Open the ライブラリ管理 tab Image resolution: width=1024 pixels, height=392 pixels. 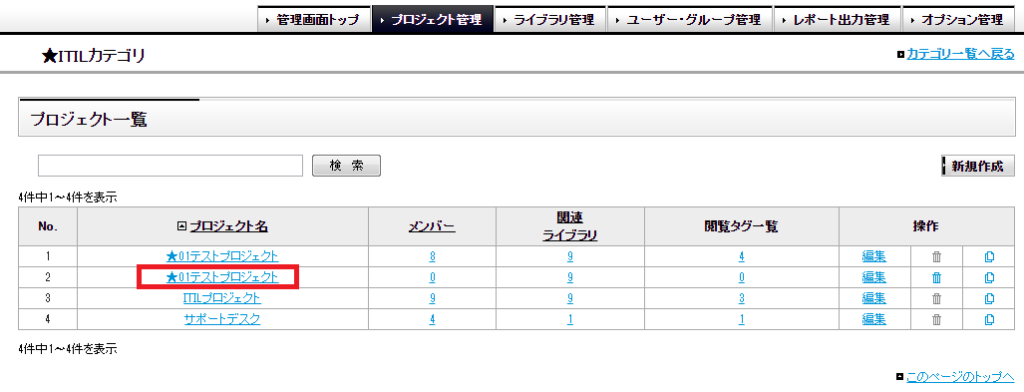click(550, 20)
